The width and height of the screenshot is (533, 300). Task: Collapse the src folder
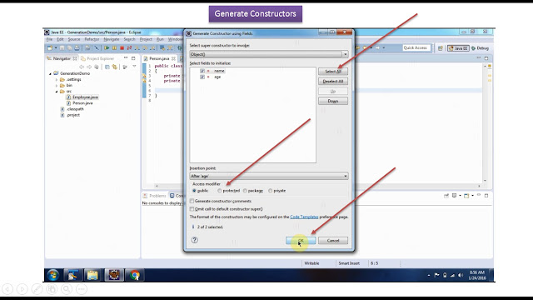[x=57, y=92]
